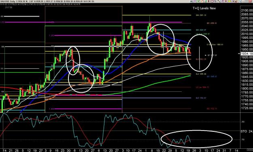Screen dimensions: 253x152
Task: Click price axis label 1755.00
Action: 247,100
